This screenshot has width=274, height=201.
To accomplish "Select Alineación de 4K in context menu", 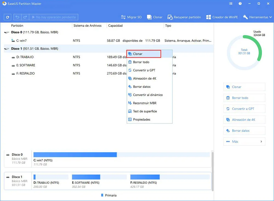I will 150,78.
